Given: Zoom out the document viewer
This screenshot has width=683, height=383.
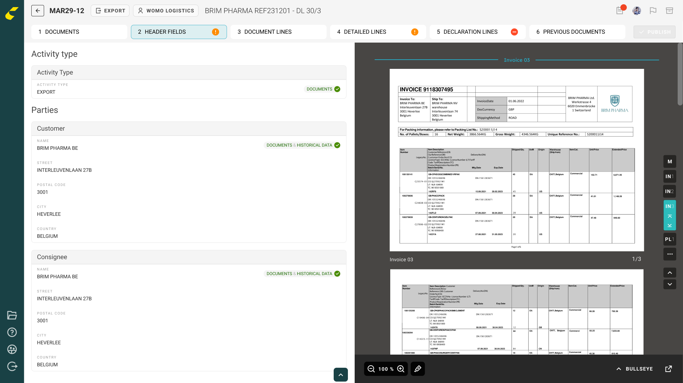Looking at the screenshot, I should tap(371, 369).
